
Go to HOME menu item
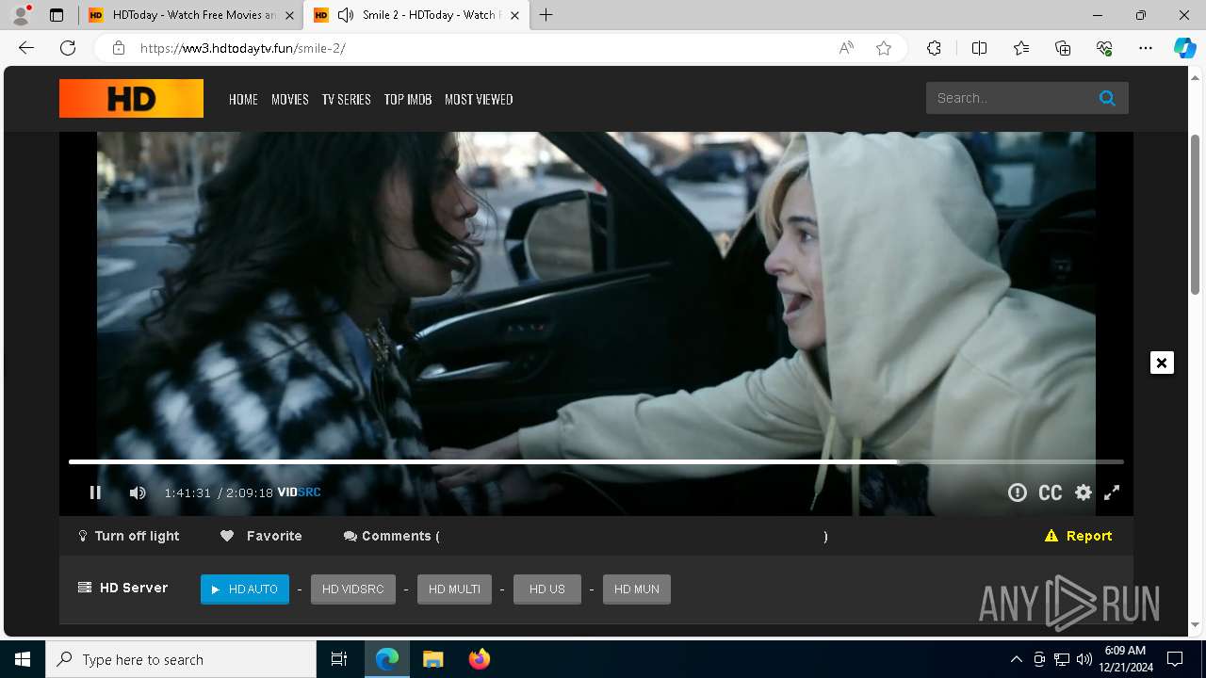243,99
